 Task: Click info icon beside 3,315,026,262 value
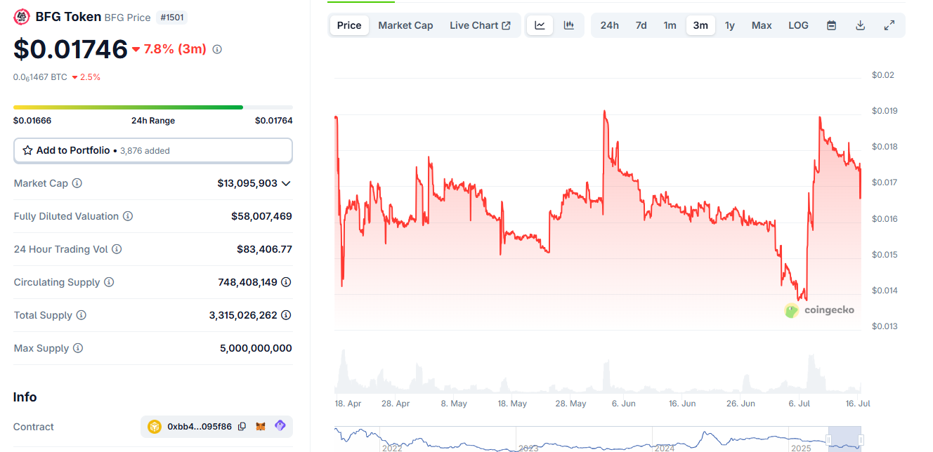(x=286, y=315)
